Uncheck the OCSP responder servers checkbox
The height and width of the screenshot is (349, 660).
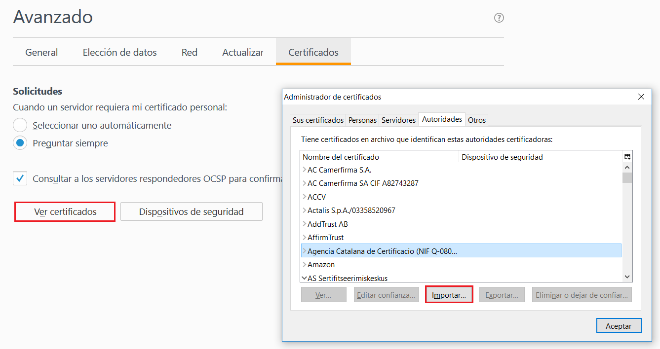pos(20,178)
